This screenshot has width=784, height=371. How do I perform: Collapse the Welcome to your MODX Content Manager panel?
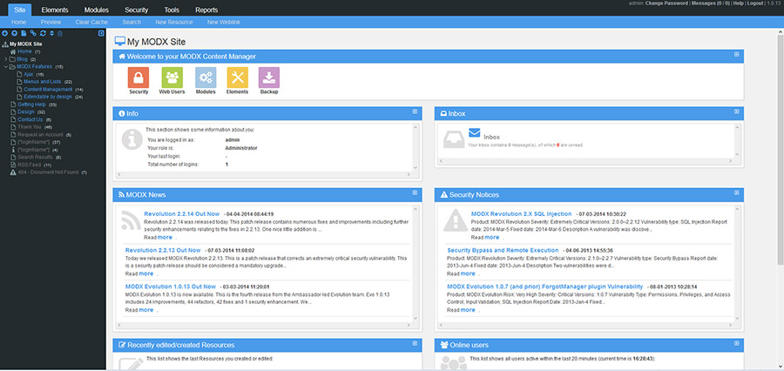pos(736,55)
